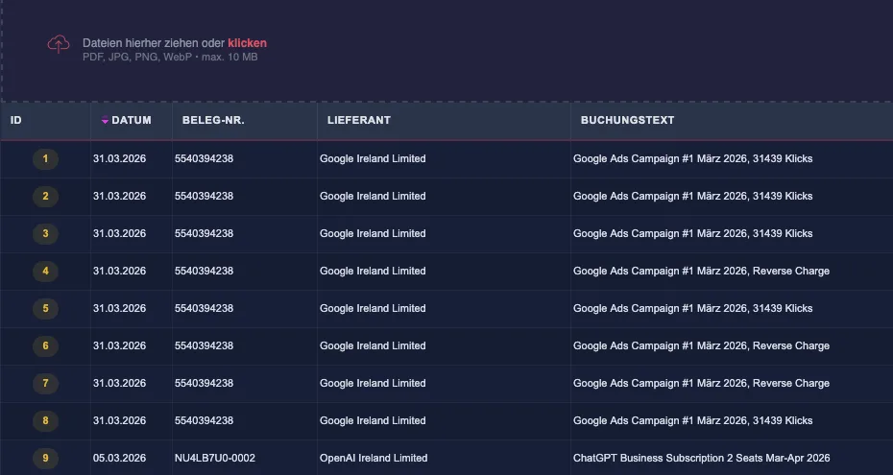This screenshot has height=475, width=893.
Task: Click the date 05.03.2026 in row 9
Action: click(120, 458)
